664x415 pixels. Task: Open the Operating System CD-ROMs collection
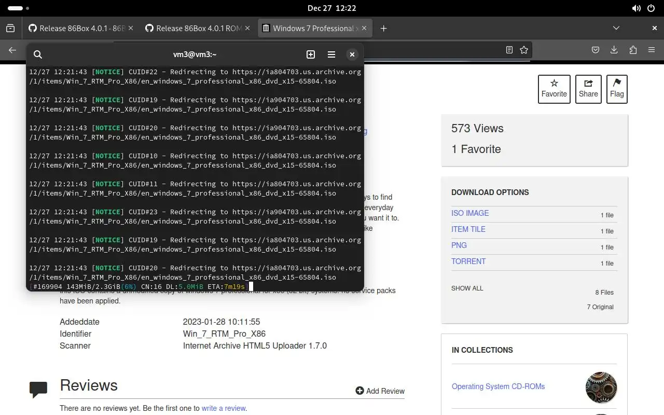point(498,386)
